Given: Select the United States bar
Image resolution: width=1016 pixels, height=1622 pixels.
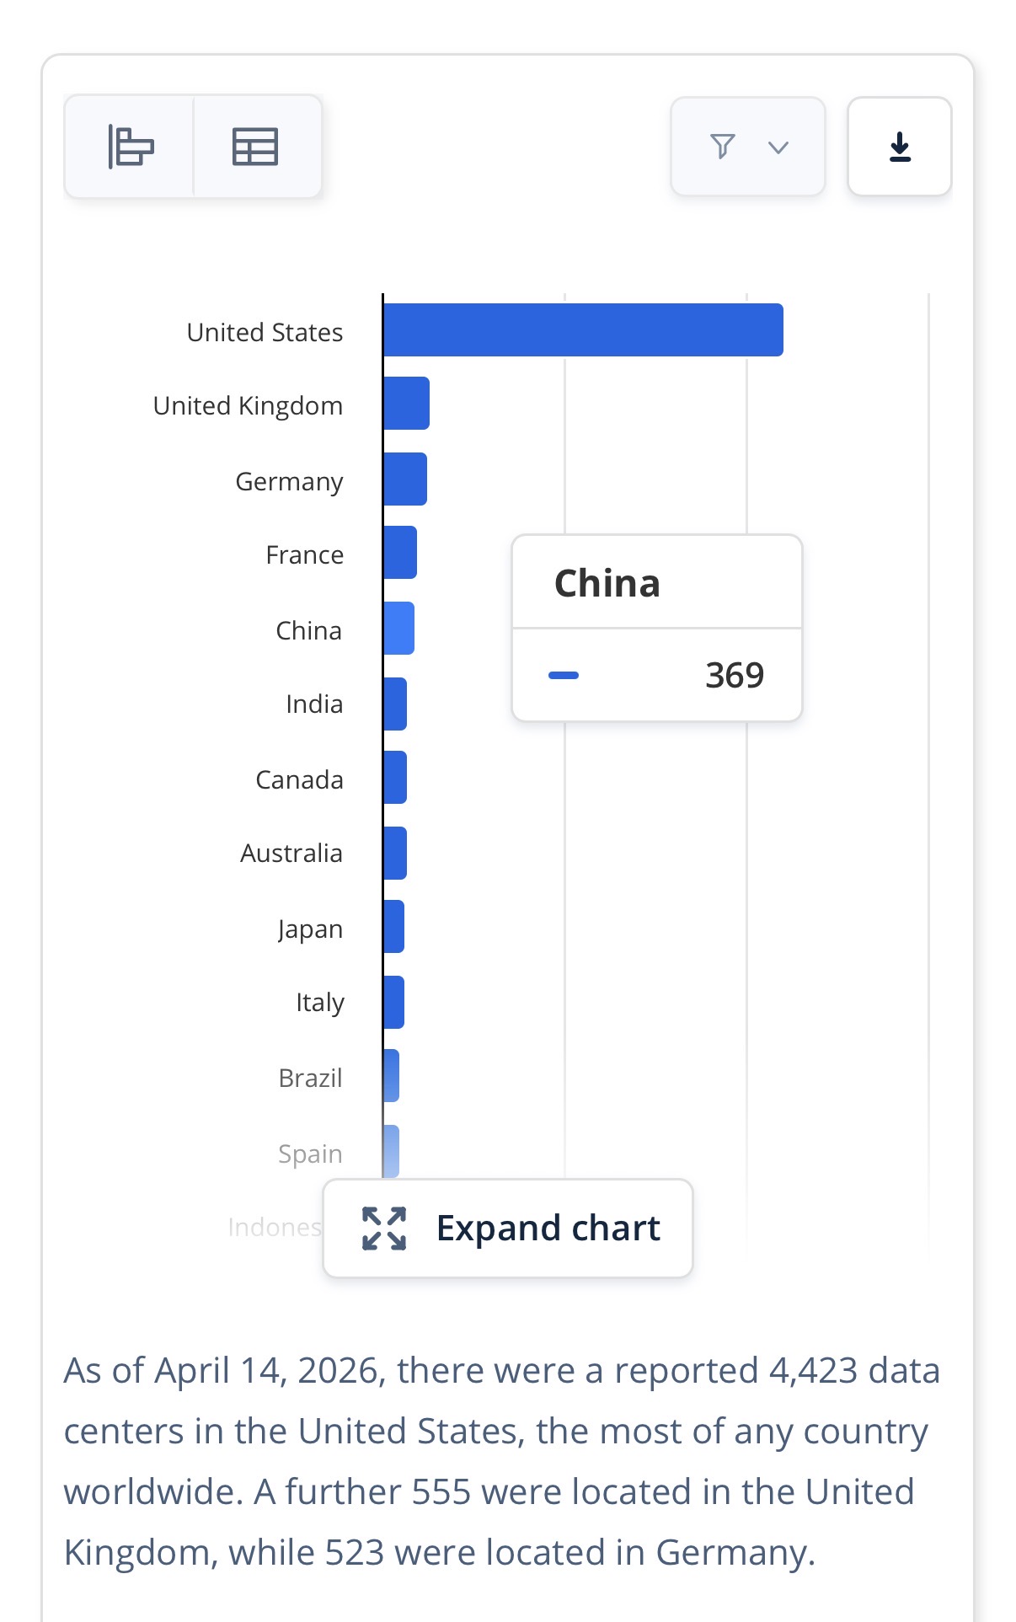Looking at the screenshot, I should tap(583, 330).
